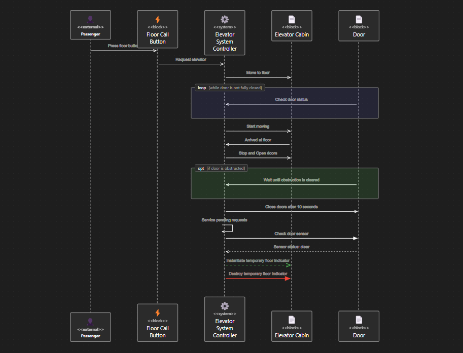463x353 pixels.
Task: Click the top Elevator Cabin document icon
Action: (x=292, y=19)
